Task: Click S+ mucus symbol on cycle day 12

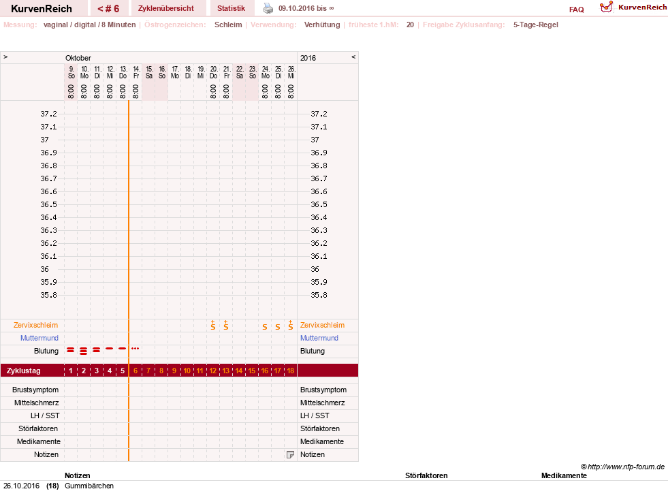Action: coord(213,326)
